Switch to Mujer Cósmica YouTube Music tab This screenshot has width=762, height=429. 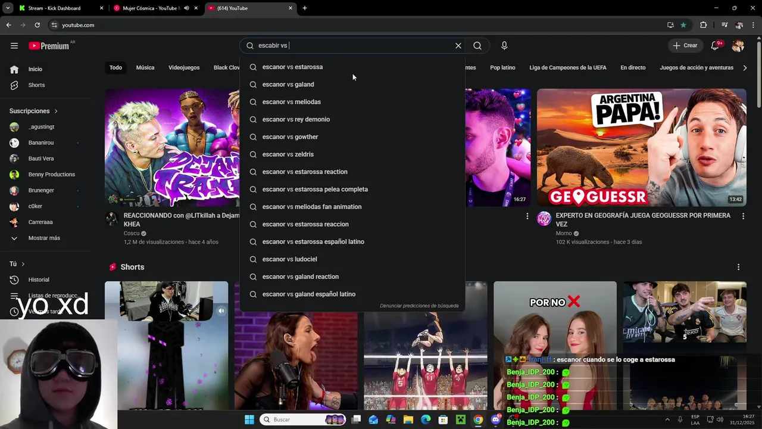click(x=155, y=8)
